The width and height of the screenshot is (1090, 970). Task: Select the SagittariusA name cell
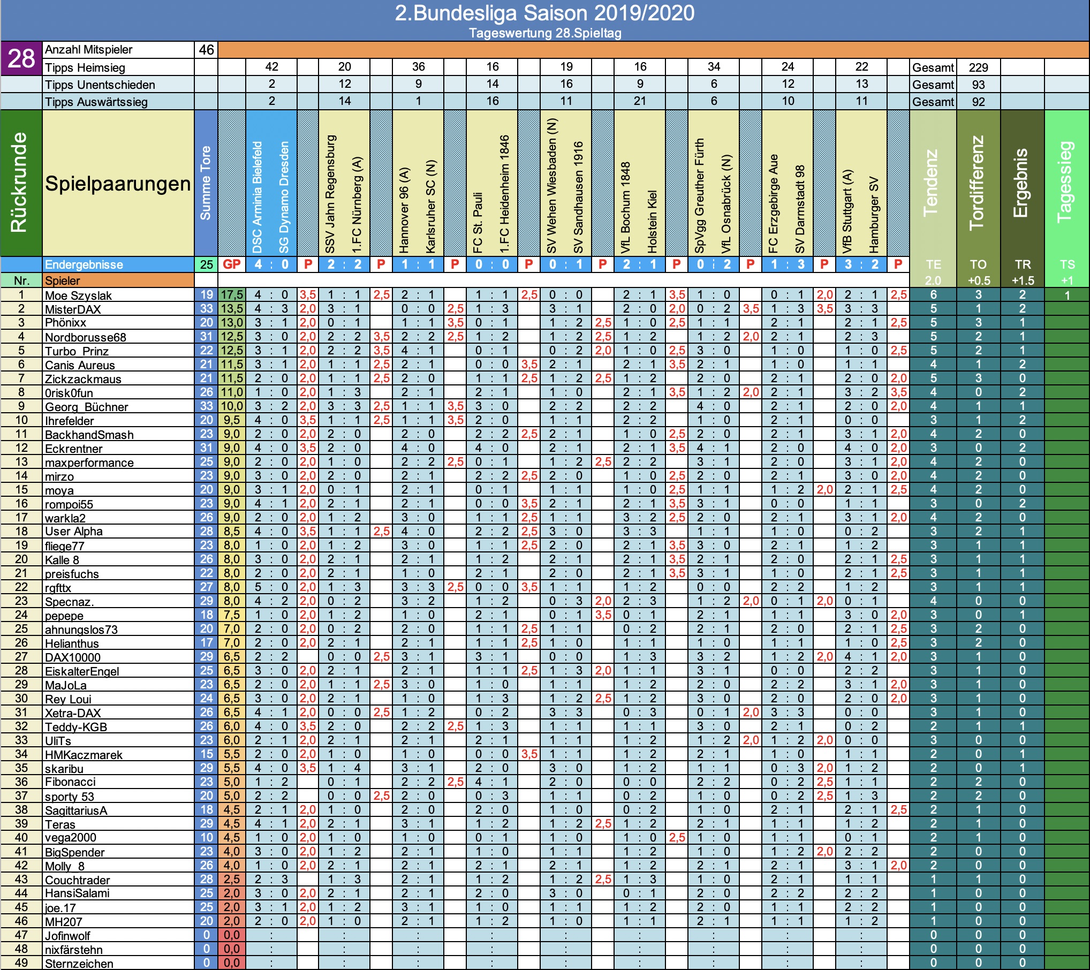[x=118, y=810]
